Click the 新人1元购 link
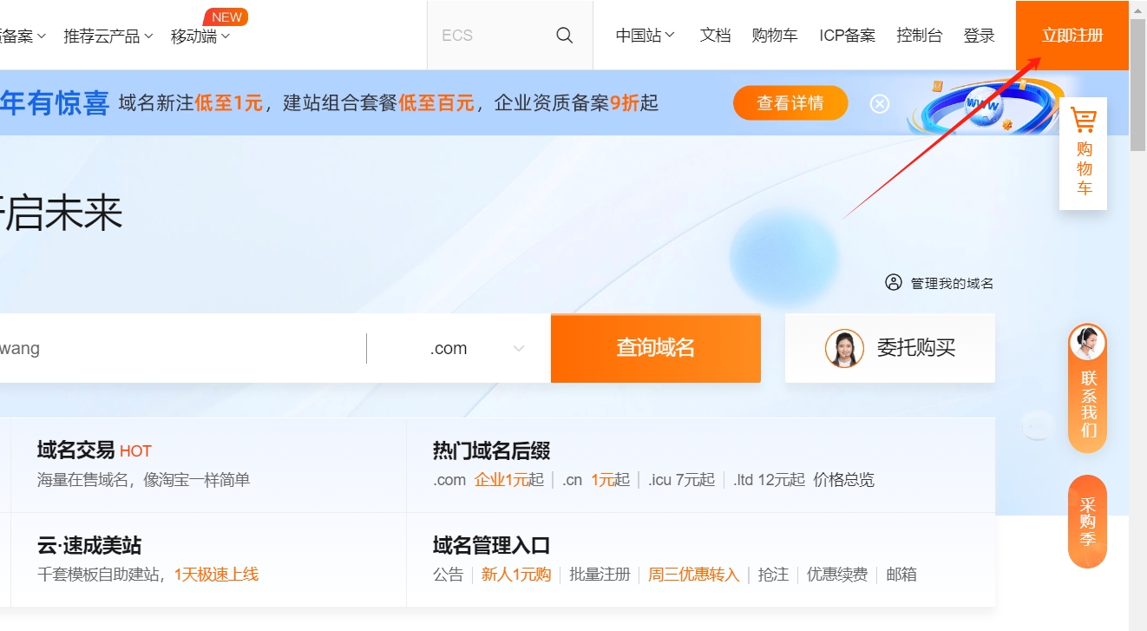 pyautogui.click(x=516, y=574)
